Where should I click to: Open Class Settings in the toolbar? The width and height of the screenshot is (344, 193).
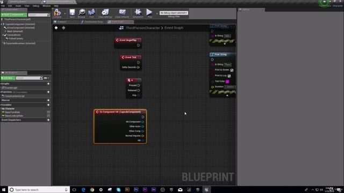pos(105,13)
